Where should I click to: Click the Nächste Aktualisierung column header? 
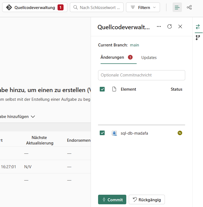point(40,140)
